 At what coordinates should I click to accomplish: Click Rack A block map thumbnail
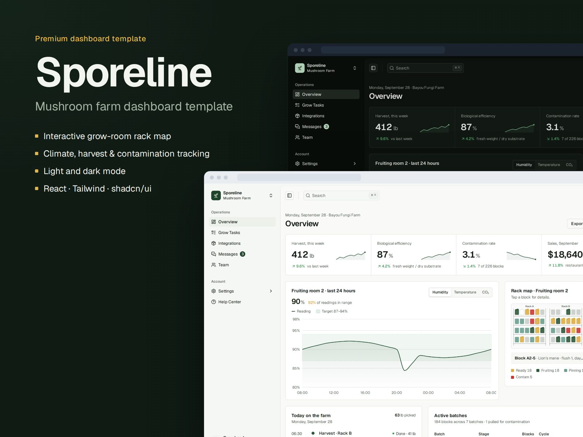coord(529,325)
